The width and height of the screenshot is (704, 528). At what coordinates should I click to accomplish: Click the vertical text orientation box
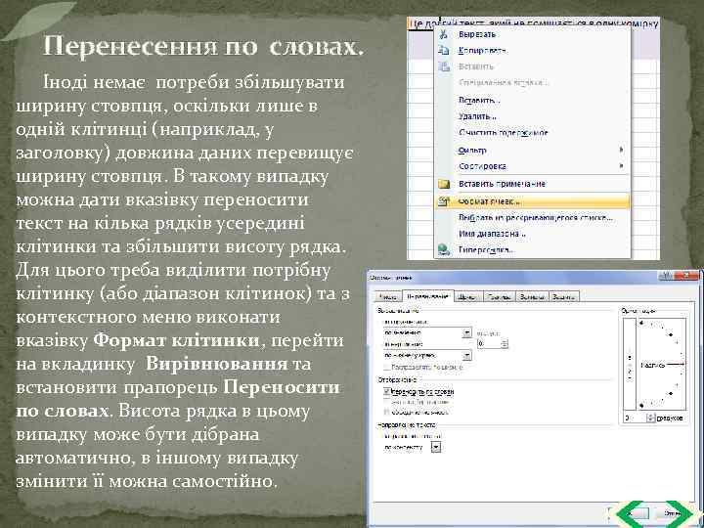pos(630,364)
